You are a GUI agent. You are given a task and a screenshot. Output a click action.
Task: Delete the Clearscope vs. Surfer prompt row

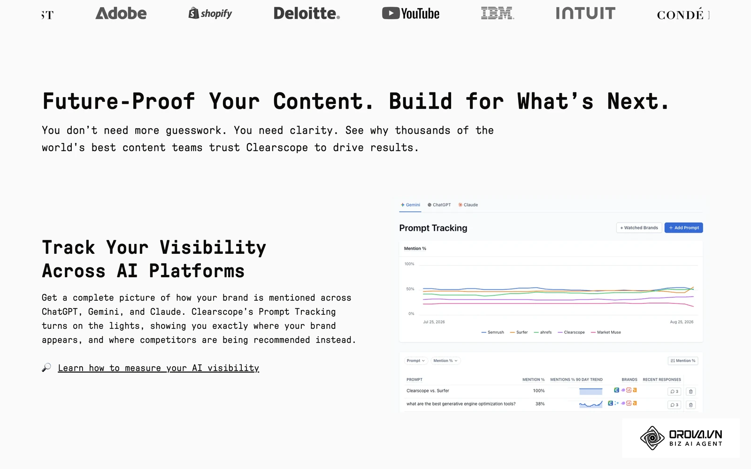(690, 392)
